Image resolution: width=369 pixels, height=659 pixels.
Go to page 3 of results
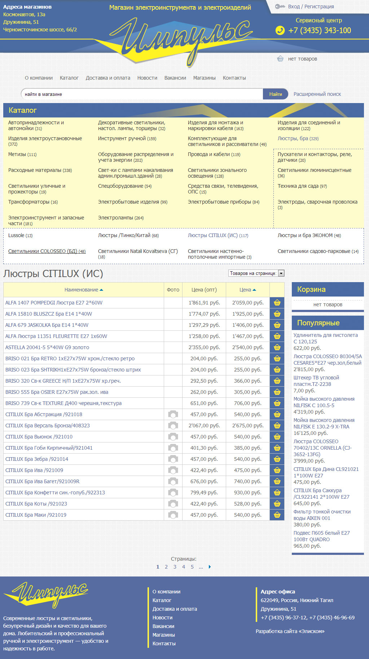point(175,567)
